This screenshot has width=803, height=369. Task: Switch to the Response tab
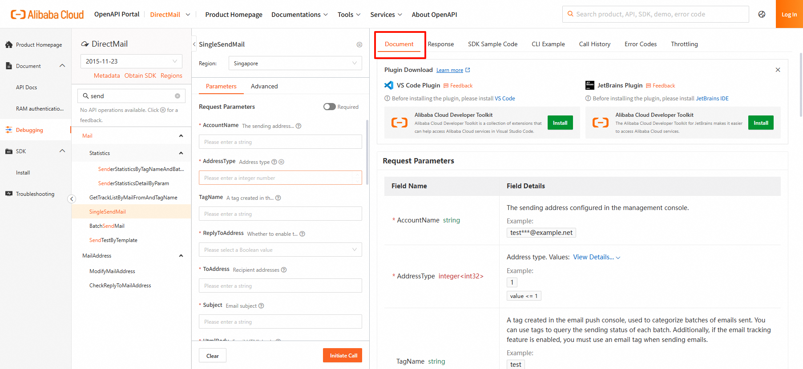click(441, 44)
